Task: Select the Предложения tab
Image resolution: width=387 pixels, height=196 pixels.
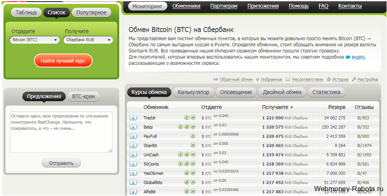Action: click(44, 96)
